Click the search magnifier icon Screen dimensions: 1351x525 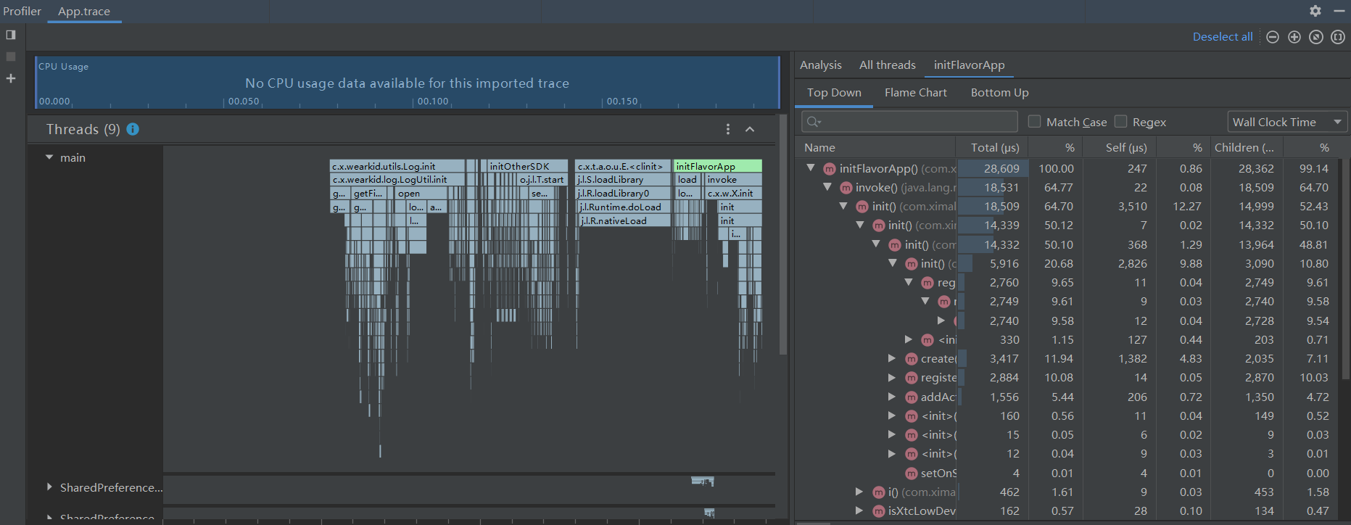pos(814,122)
